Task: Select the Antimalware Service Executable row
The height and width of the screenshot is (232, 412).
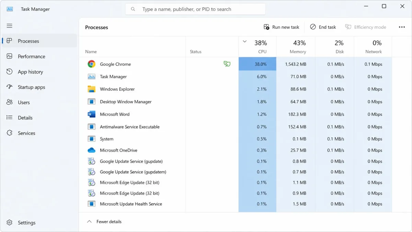Action: coord(235,127)
